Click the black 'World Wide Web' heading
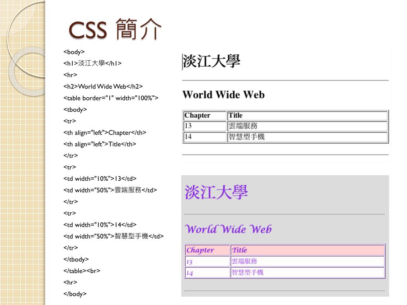Screen dimensions: 407x305 (223, 95)
